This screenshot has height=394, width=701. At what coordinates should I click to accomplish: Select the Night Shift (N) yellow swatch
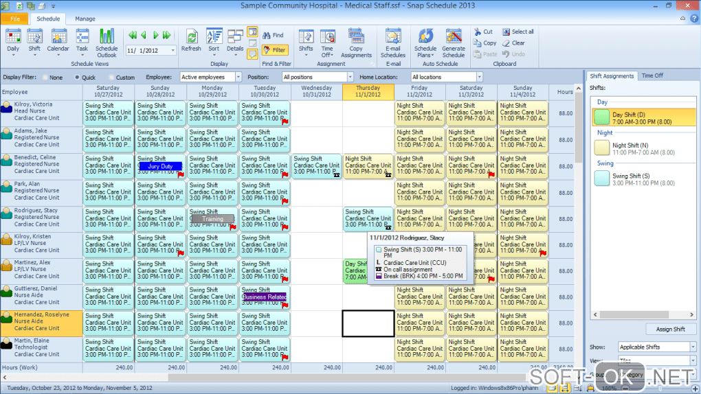click(602, 148)
